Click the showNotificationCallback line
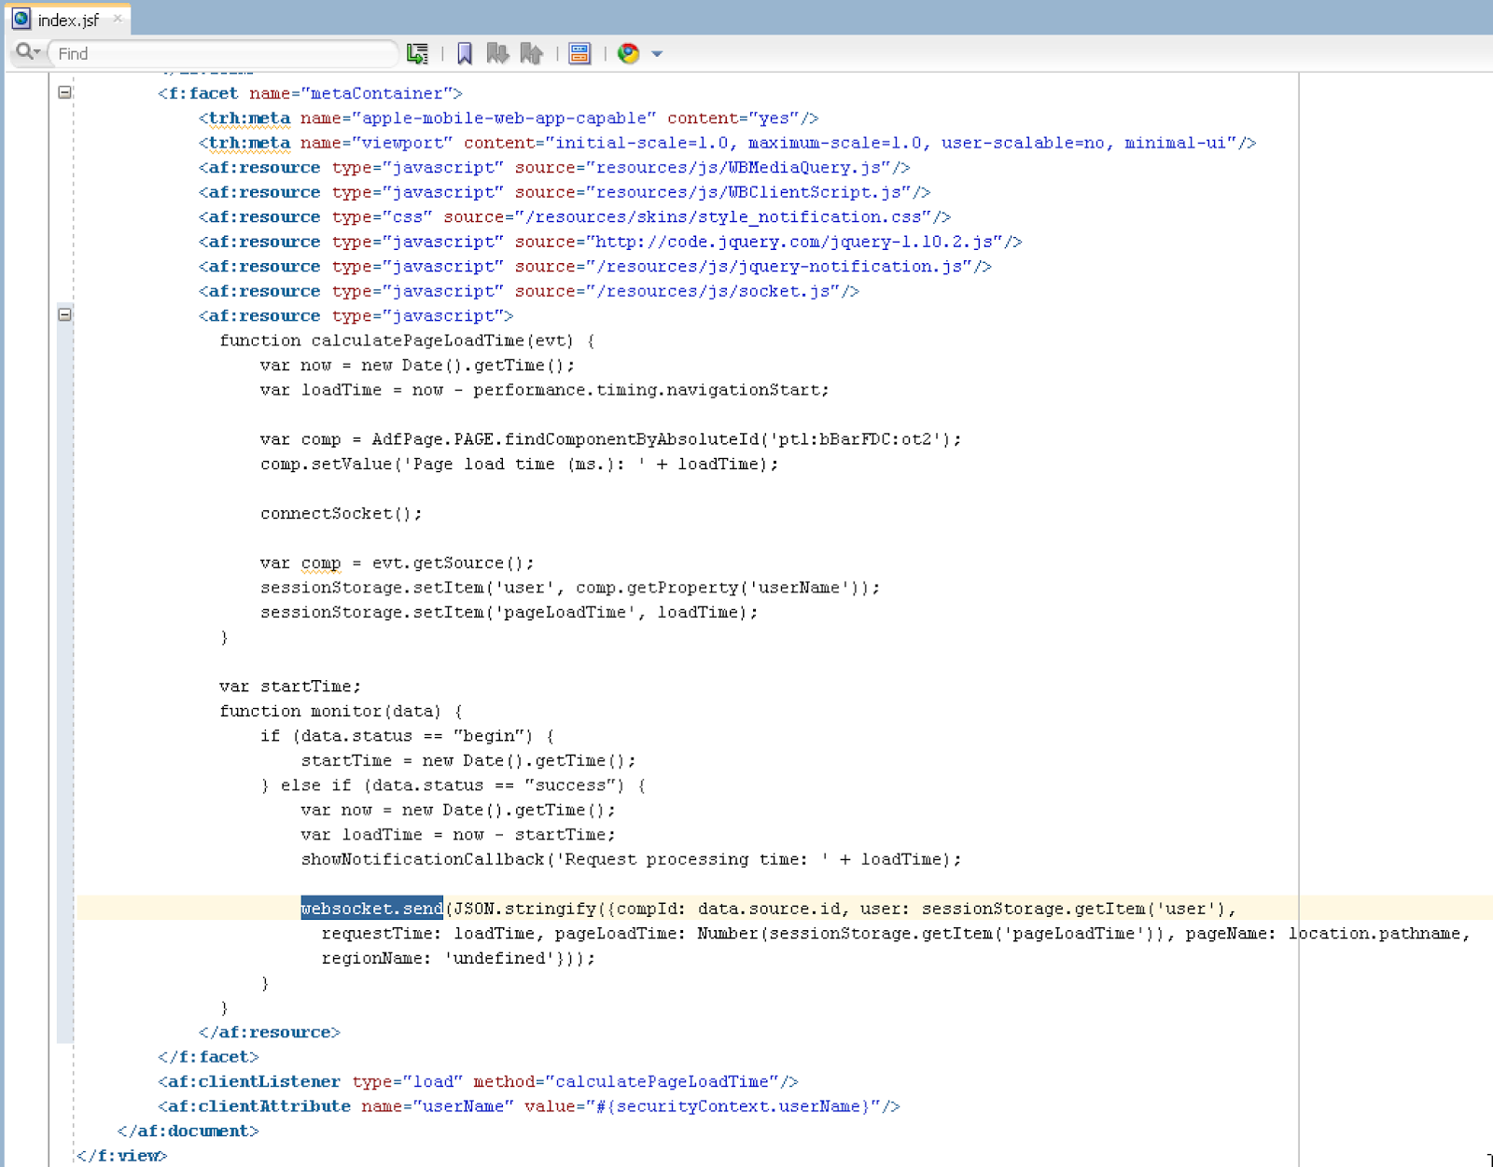The height and width of the screenshot is (1167, 1493). coord(631,859)
